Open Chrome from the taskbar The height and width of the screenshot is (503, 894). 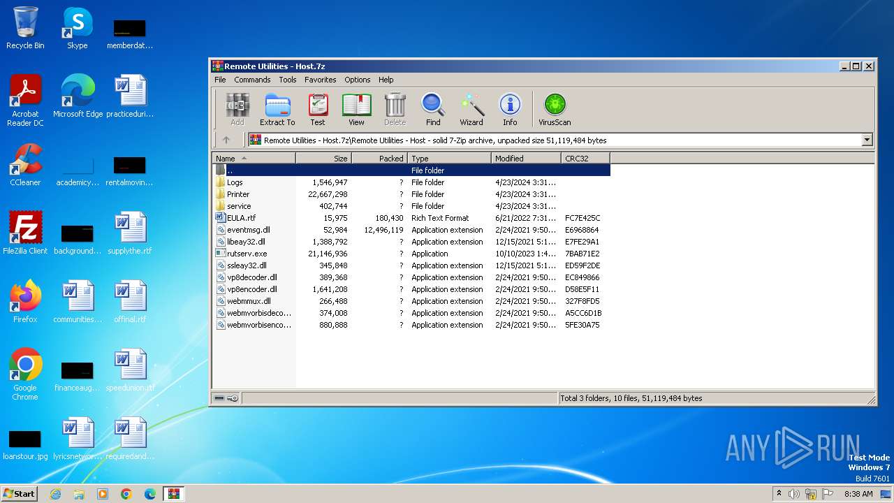tap(126, 494)
